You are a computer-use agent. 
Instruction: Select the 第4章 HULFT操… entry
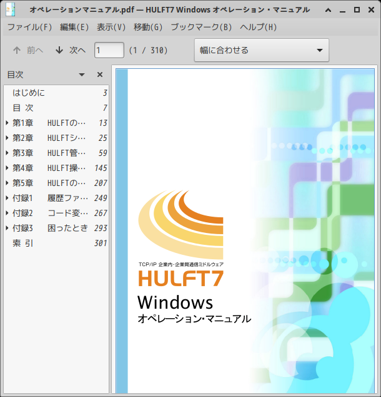56,168
